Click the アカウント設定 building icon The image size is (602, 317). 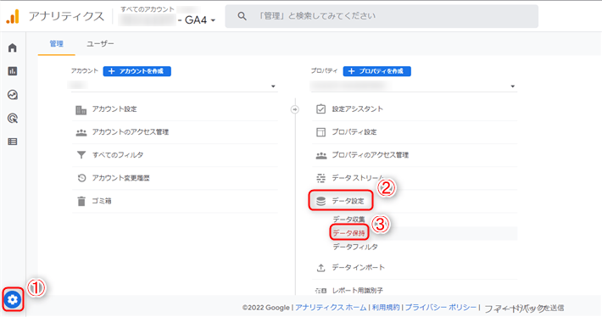pos(81,109)
